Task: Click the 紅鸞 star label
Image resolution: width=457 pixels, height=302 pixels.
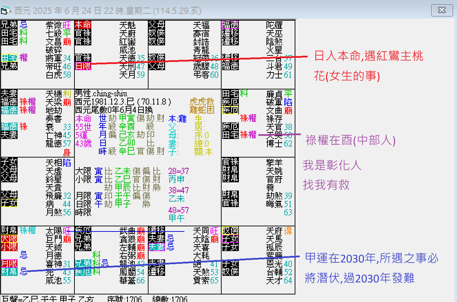Action: [x=128, y=41]
